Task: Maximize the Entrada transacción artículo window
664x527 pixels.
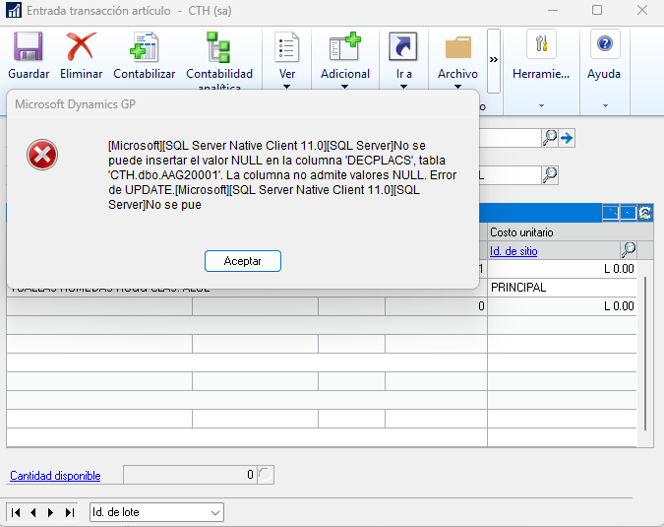Action: tap(597, 10)
